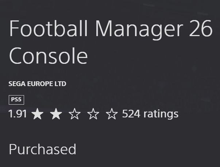
Task: Click LTD at end of publisher name
Action: pos(60,84)
